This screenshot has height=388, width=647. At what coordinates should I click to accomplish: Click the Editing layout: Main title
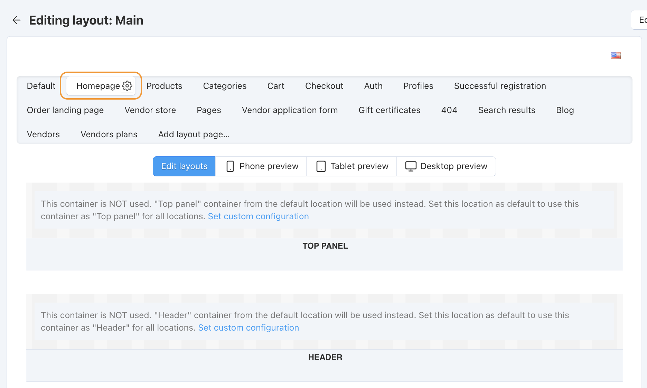tap(86, 20)
